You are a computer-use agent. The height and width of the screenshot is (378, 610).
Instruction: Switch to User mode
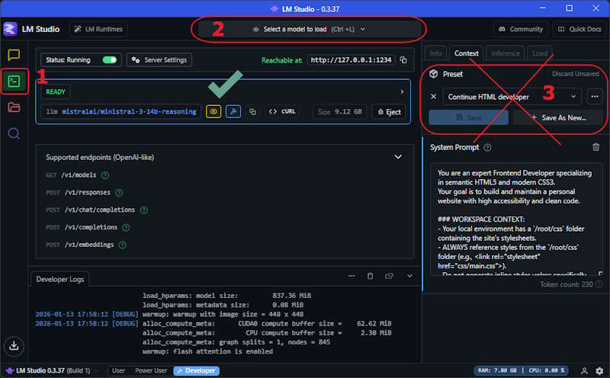tap(119, 370)
